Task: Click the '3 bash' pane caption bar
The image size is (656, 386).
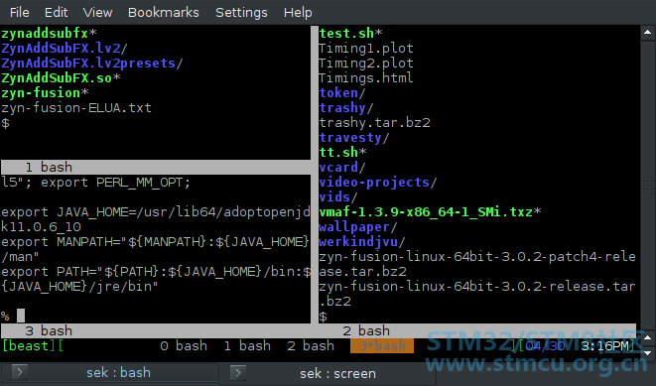Action: tap(156, 330)
